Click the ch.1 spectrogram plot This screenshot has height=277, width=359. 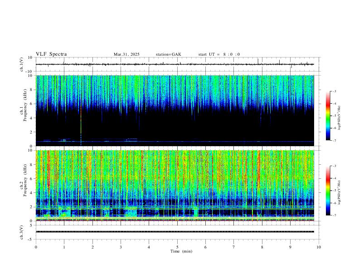click(x=175, y=110)
